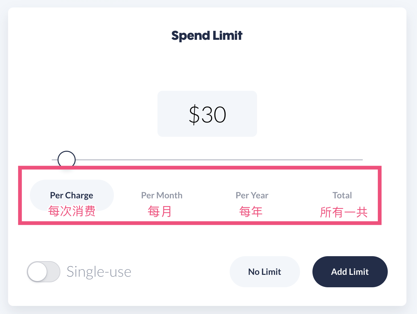Viewport: 417px width, 314px height.
Task: Click the Spend Limit heading
Action: click(x=207, y=35)
